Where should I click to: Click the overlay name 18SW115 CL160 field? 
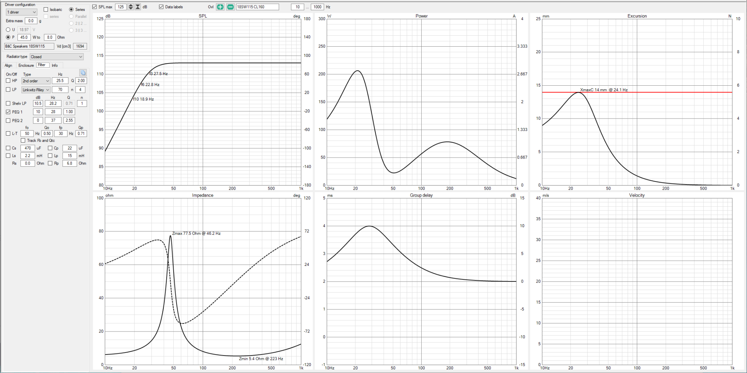click(258, 7)
